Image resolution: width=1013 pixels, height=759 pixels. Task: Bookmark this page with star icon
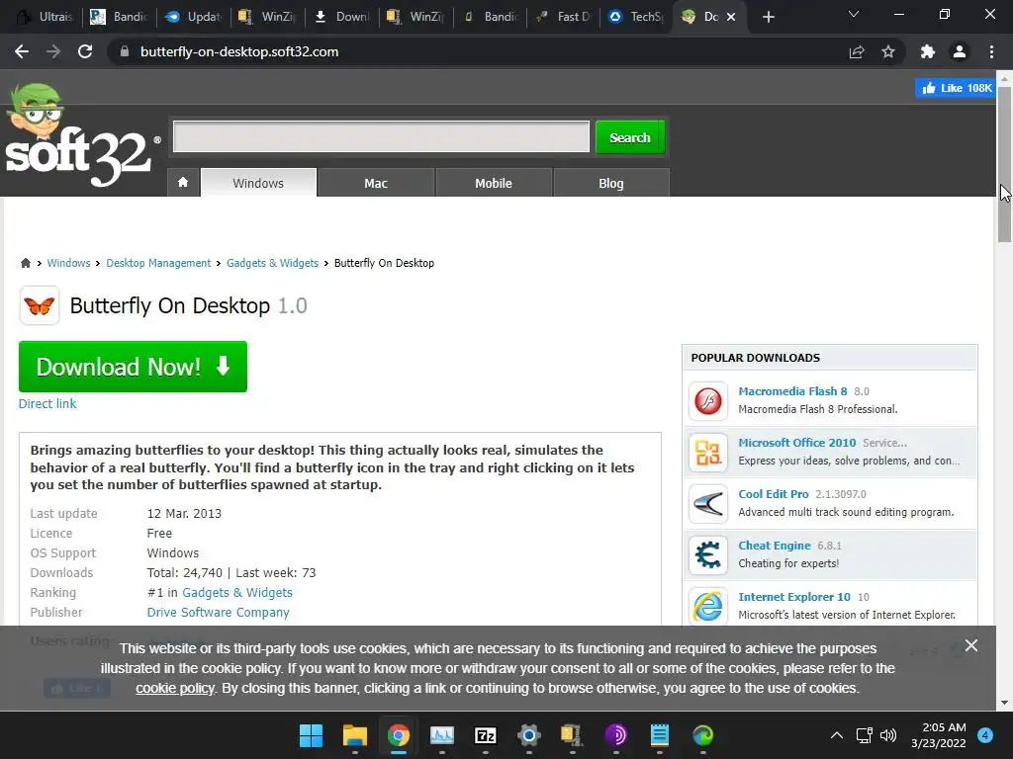click(x=888, y=51)
